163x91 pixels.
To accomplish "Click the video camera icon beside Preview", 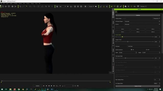I will [96, 7].
